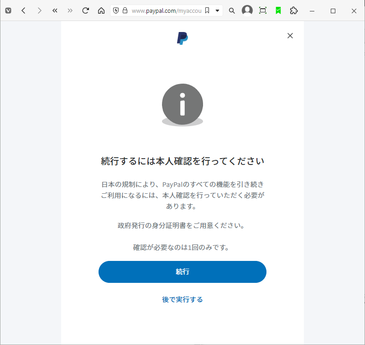Go forward to next page
This screenshot has height=345, width=365.
point(39,11)
